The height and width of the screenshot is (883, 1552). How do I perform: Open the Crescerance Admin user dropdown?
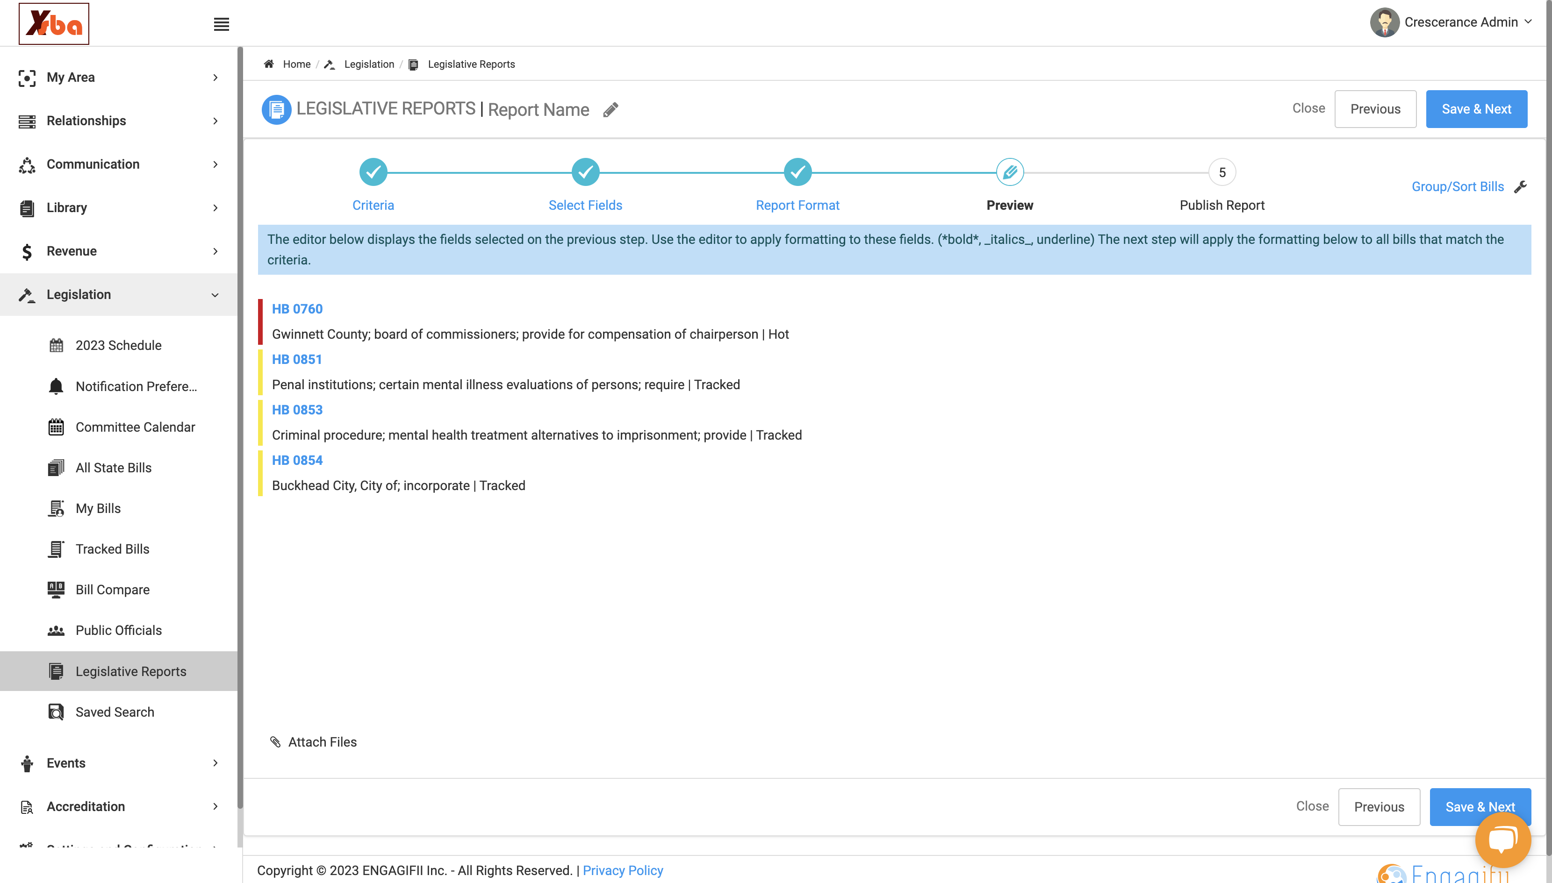click(x=1451, y=22)
